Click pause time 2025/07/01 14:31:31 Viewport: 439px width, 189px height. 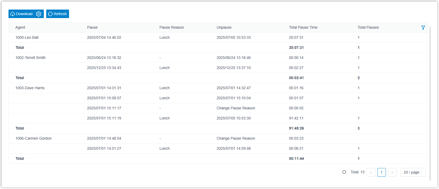click(104, 88)
